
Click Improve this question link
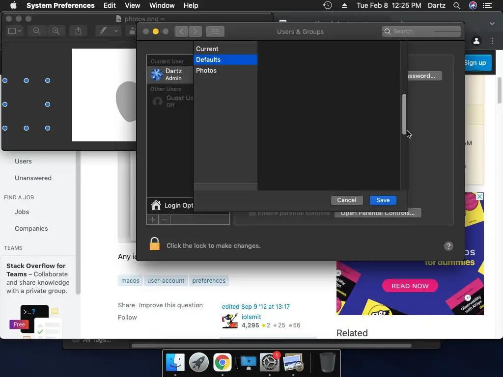170,305
